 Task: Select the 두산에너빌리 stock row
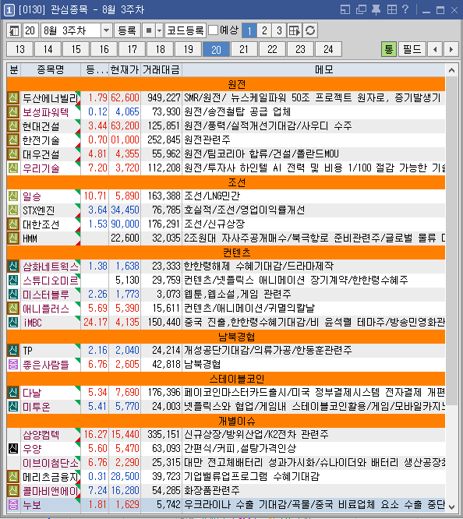point(226,97)
